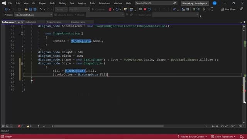Click the Undo icon

(x=41, y=9)
